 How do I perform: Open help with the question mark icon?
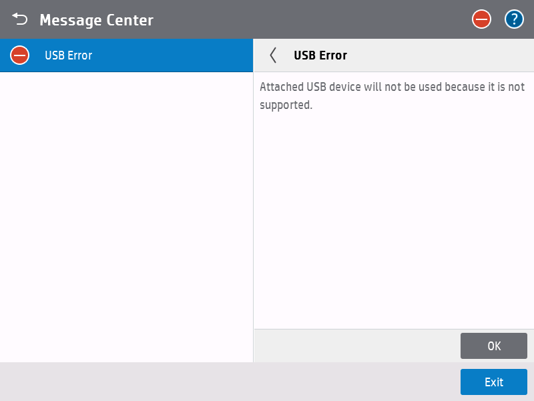pos(513,19)
